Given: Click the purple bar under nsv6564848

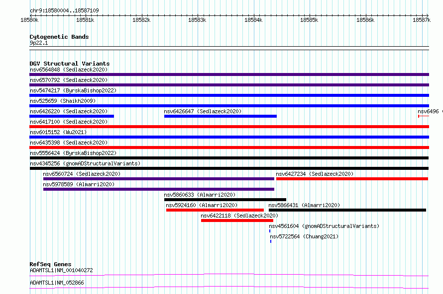Looking at the screenshot, I should point(229,74).
